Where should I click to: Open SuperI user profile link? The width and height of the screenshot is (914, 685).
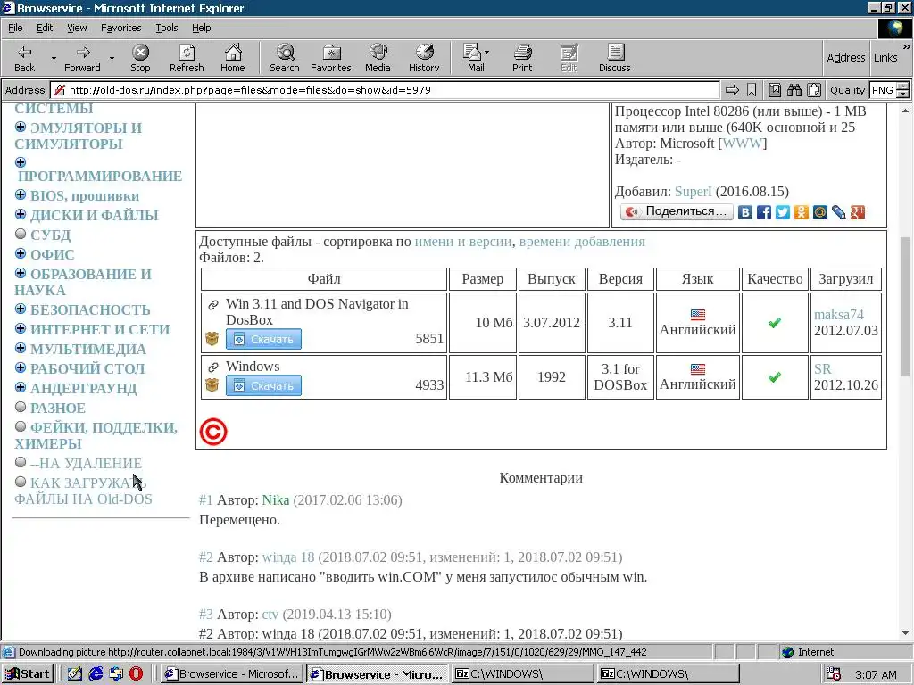coord(693,192)
